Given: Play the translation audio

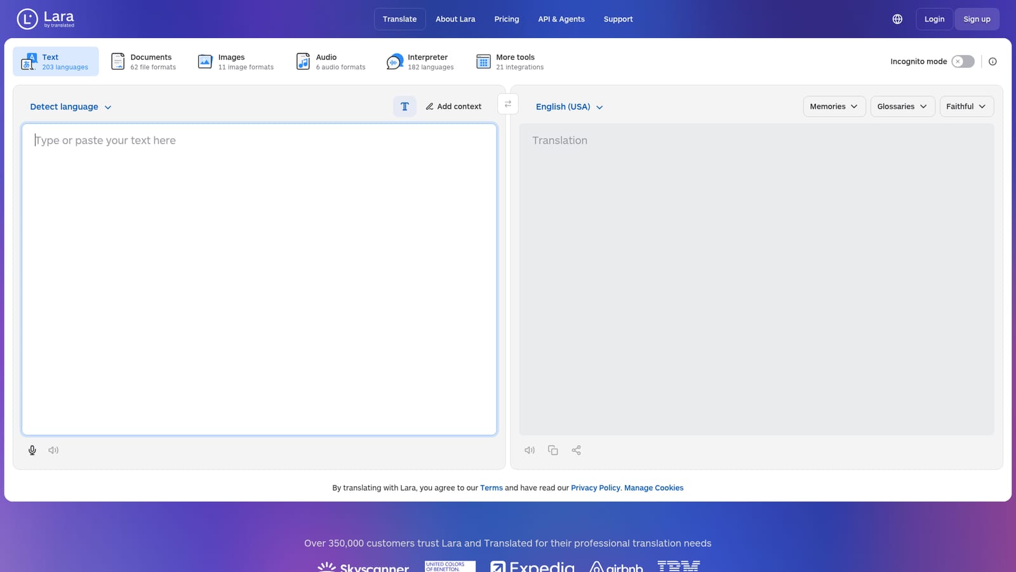Looking at the screenshot, I should point(530,450).
